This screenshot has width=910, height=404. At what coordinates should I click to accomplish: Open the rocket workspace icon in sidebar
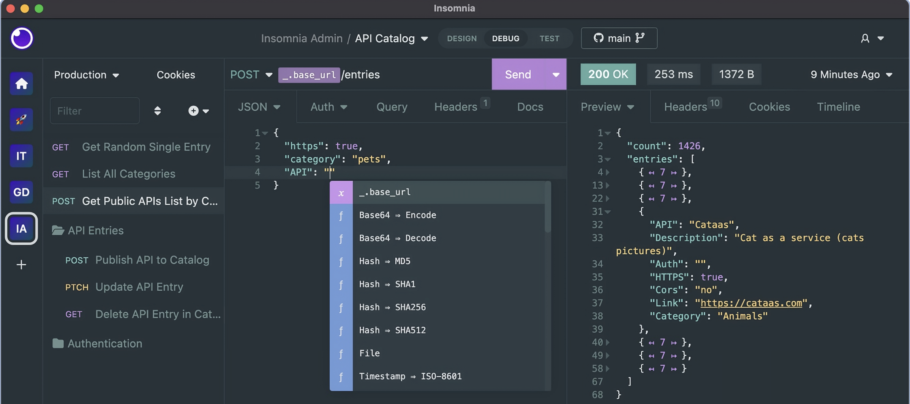[21, 120]
